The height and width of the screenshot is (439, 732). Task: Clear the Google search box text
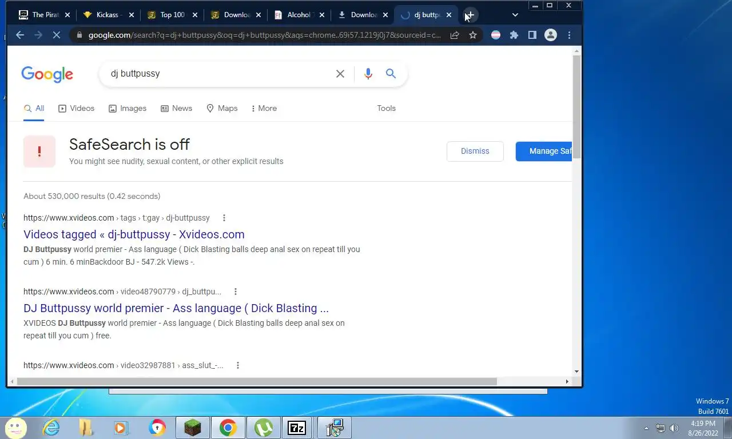point(340,74)
